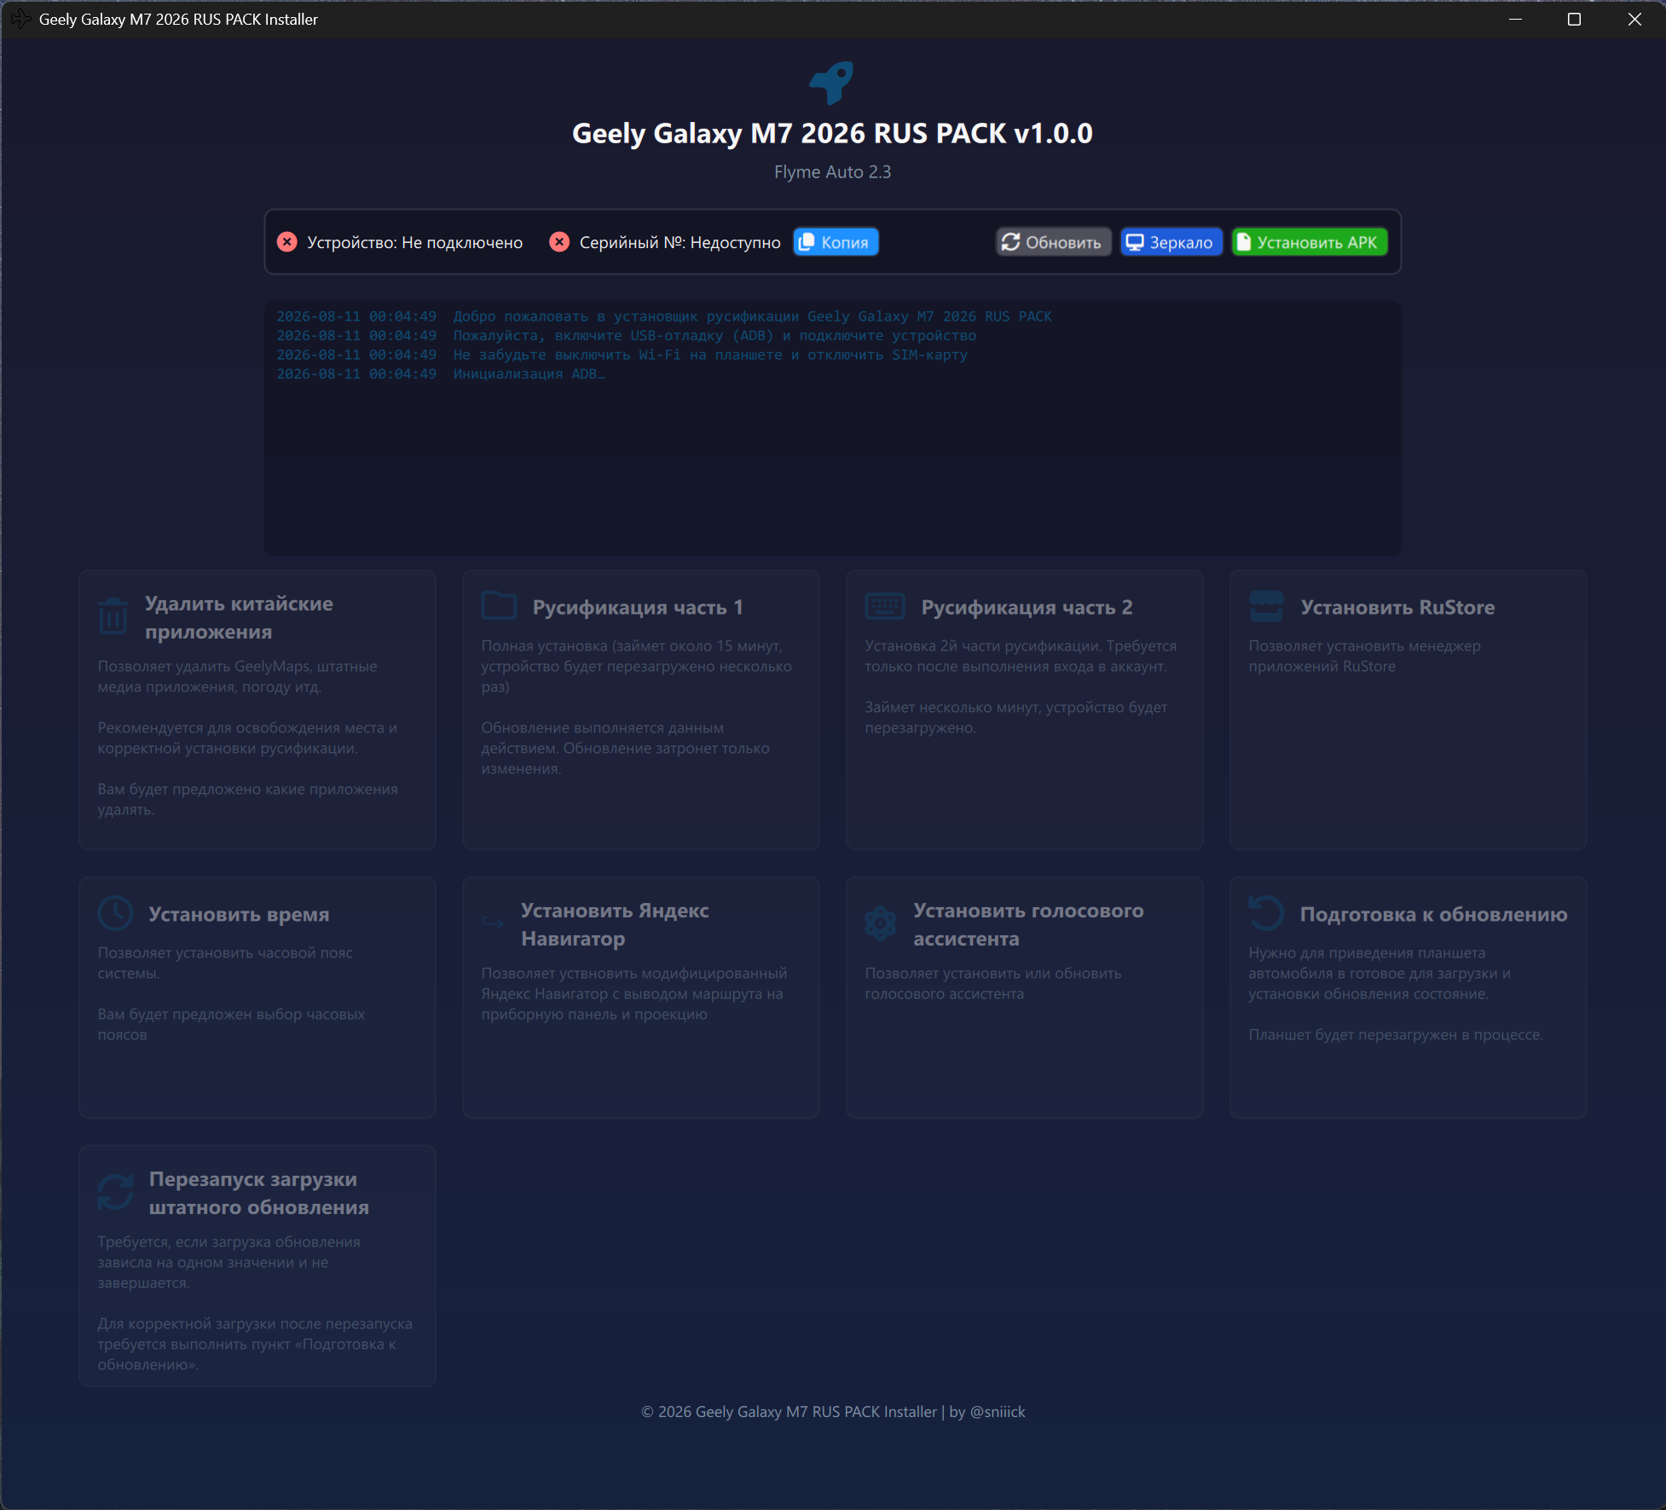This screenshot has height=1510, width=1666.
Task: Click the green Установить APK button
Action: [1310, 242]
